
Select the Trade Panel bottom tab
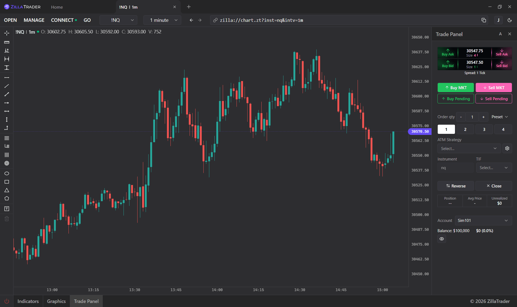(x=86, y=301)
